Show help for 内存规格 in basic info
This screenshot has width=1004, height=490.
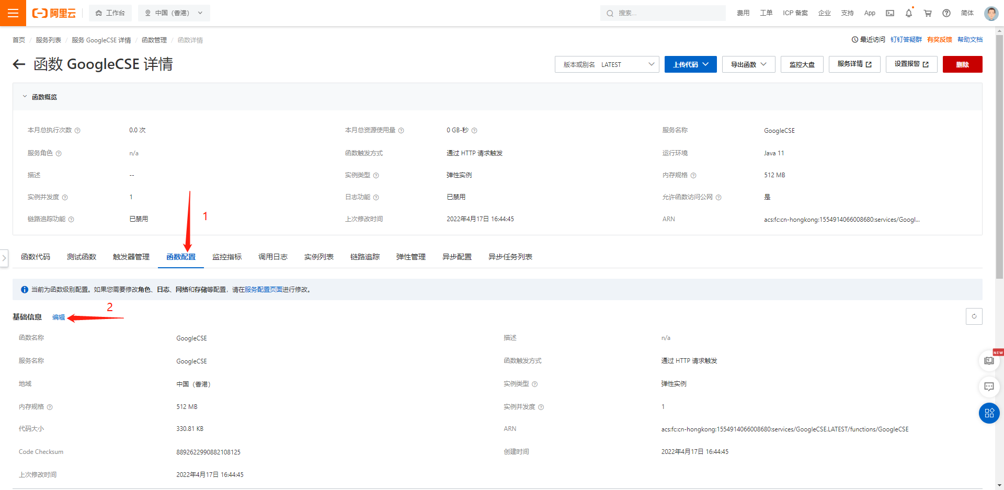[x=50, y=407]
